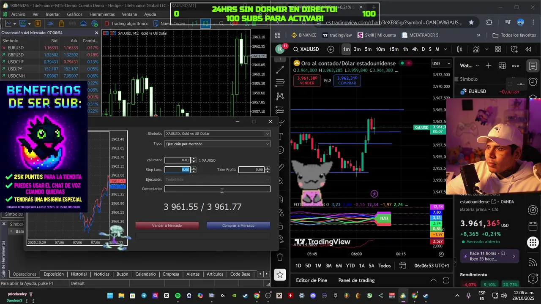Screen dimensions: 541x304
Task: Click the Stop Loss value field
Action: click(x=178, y=170)
